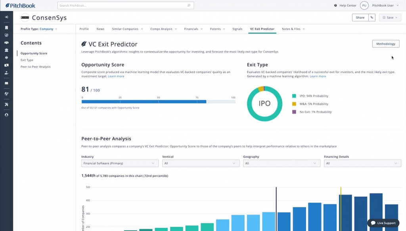Open the hand-with-person icon in sidebar
This screenshot has width=406, height=231.
[x=6, y=73]
